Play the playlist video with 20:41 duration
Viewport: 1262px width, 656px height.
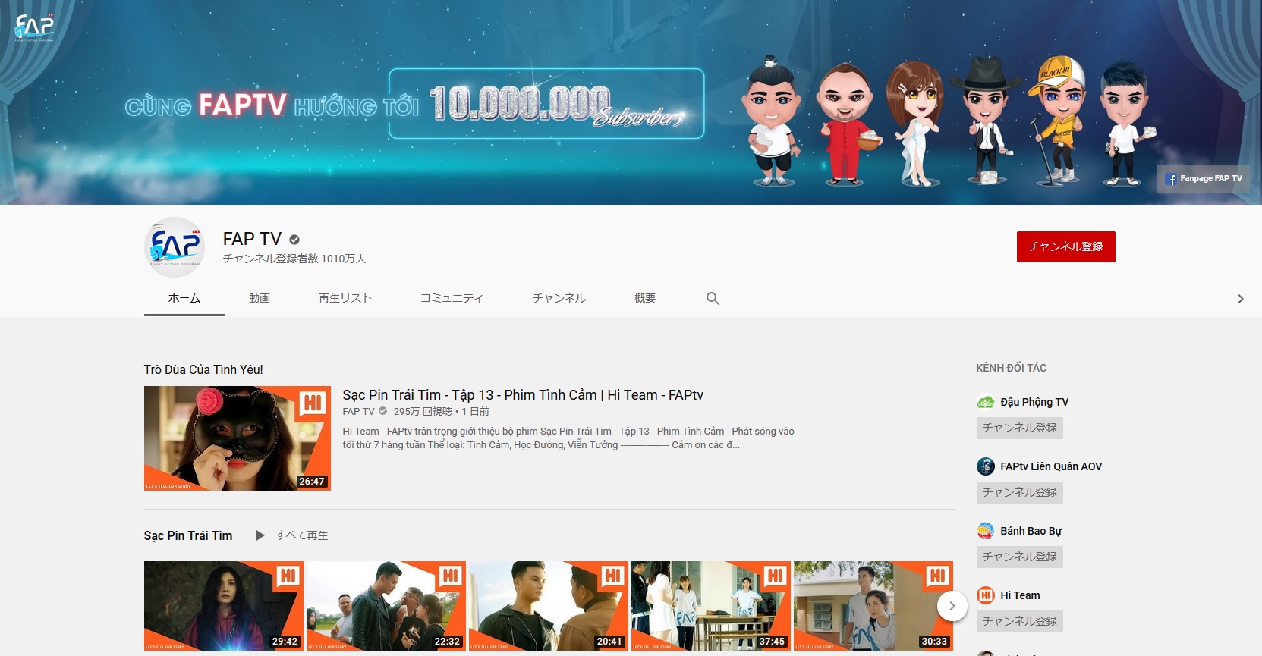[x=549, y=606]
